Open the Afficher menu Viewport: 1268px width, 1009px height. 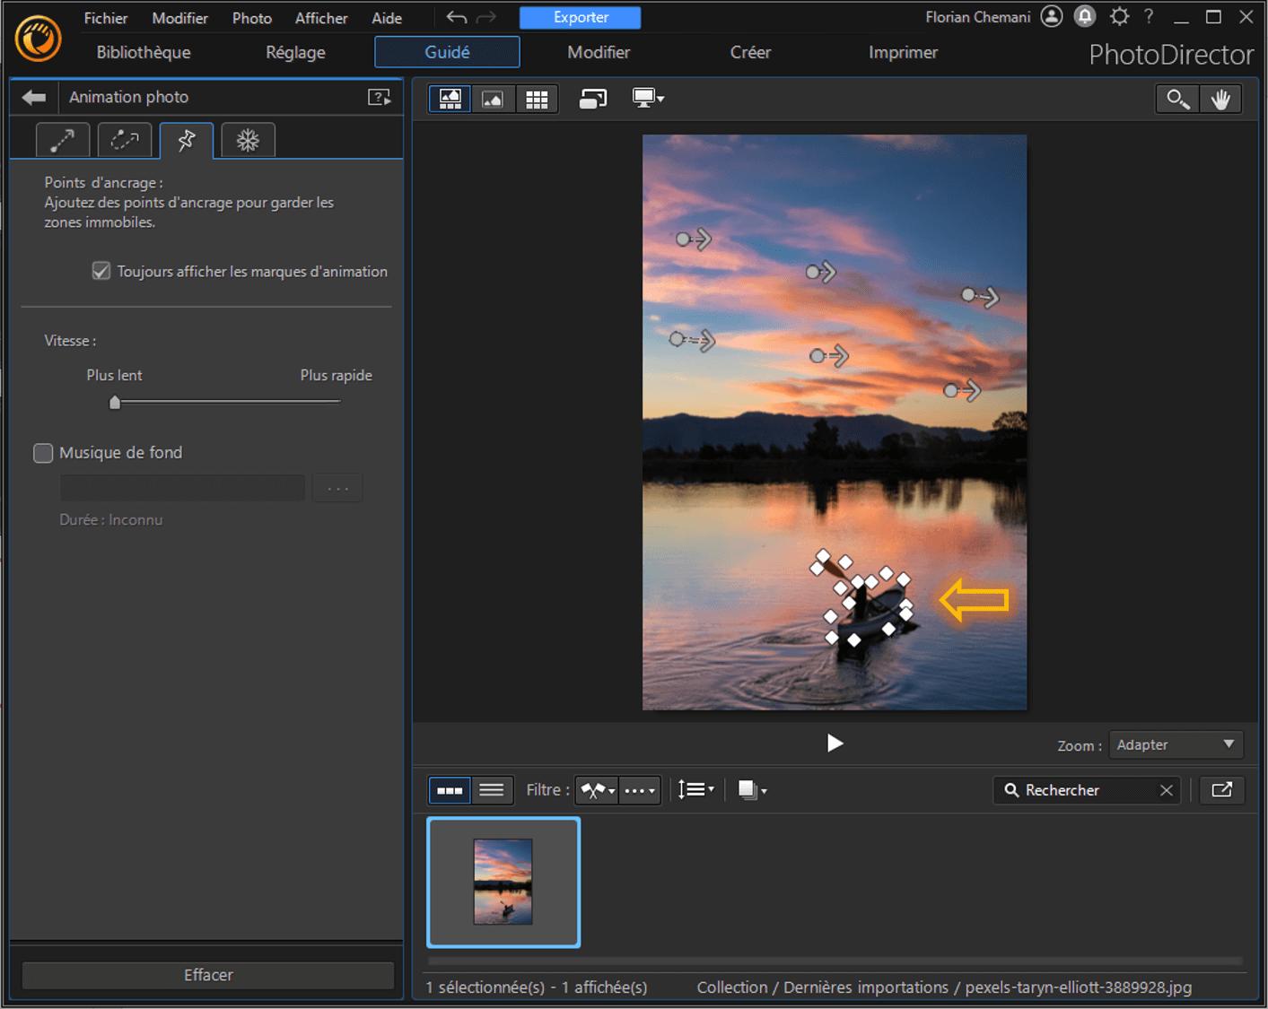tap(321, 18)
